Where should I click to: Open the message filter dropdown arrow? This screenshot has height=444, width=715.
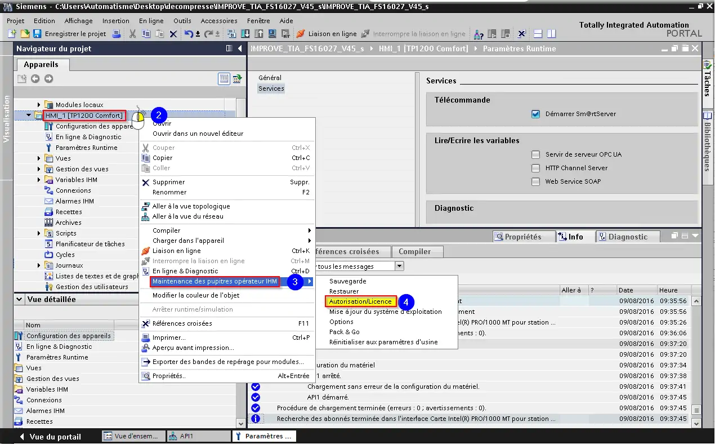click(x=400, y=266)
